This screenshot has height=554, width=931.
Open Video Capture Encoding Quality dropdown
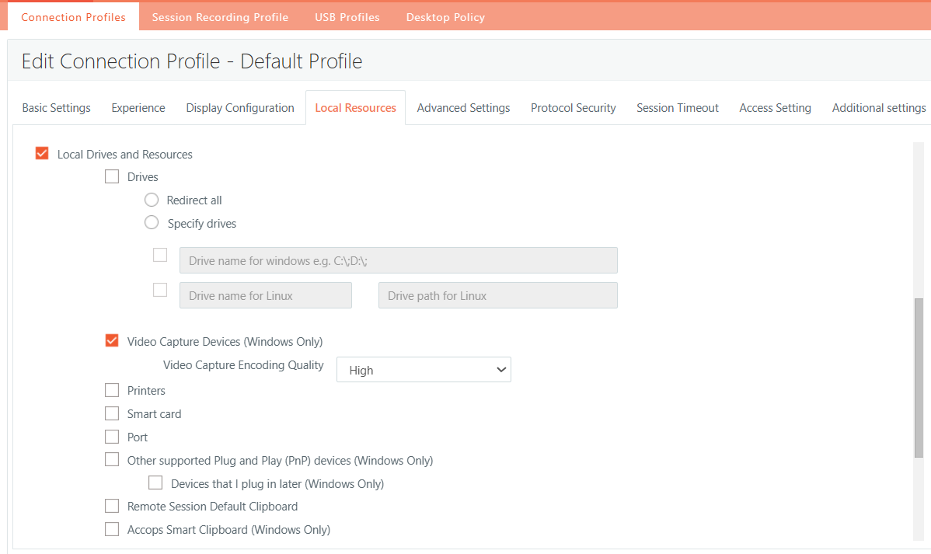click(424, 370)
